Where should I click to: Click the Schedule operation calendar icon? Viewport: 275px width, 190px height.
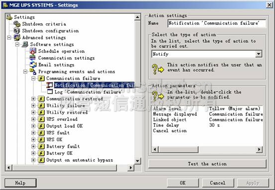[33, 51]
